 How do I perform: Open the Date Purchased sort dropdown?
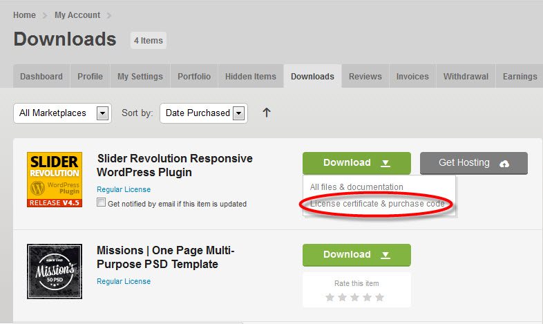click(x=204, y=113)
